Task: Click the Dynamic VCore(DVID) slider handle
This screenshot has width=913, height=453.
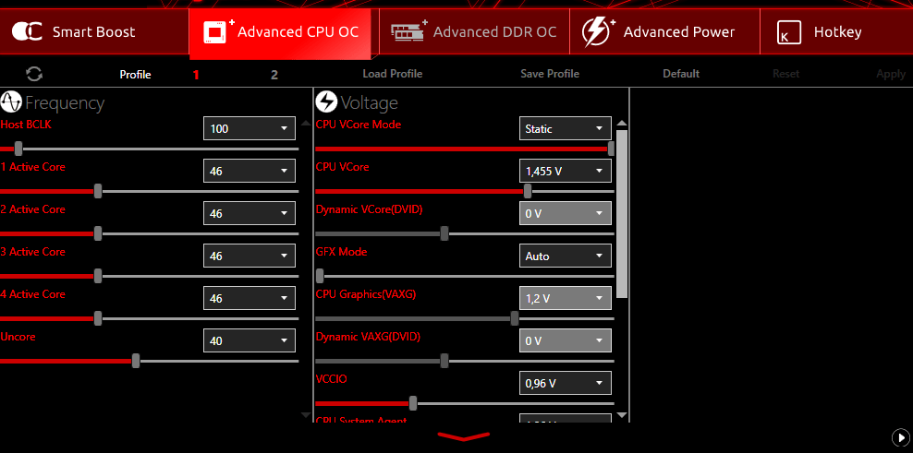Action: pyautogui.click(x=444, y=233)
